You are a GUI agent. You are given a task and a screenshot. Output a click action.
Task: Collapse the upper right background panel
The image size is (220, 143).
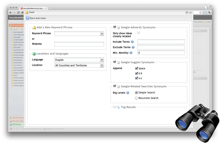point(201,30)
